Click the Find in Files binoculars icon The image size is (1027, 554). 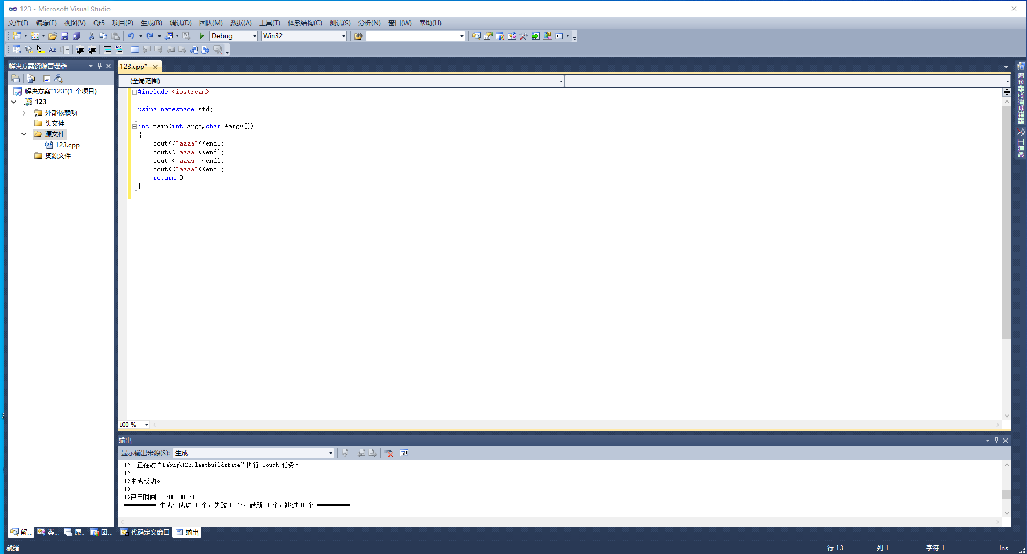point(358,36)
